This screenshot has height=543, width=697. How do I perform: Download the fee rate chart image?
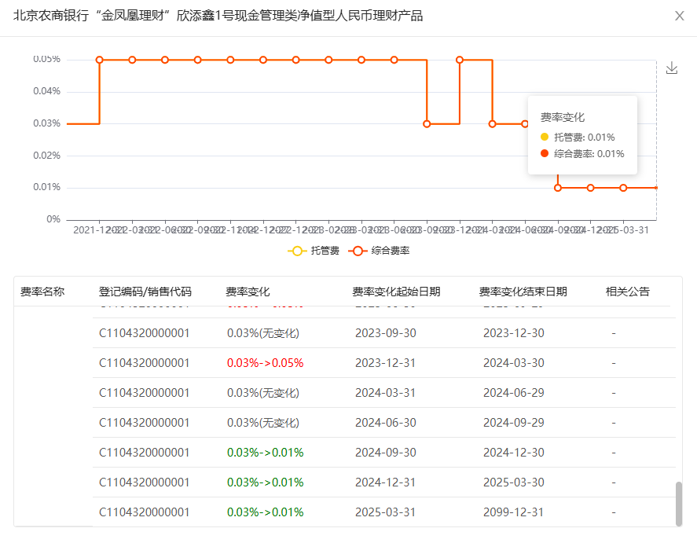pos(672,68)
